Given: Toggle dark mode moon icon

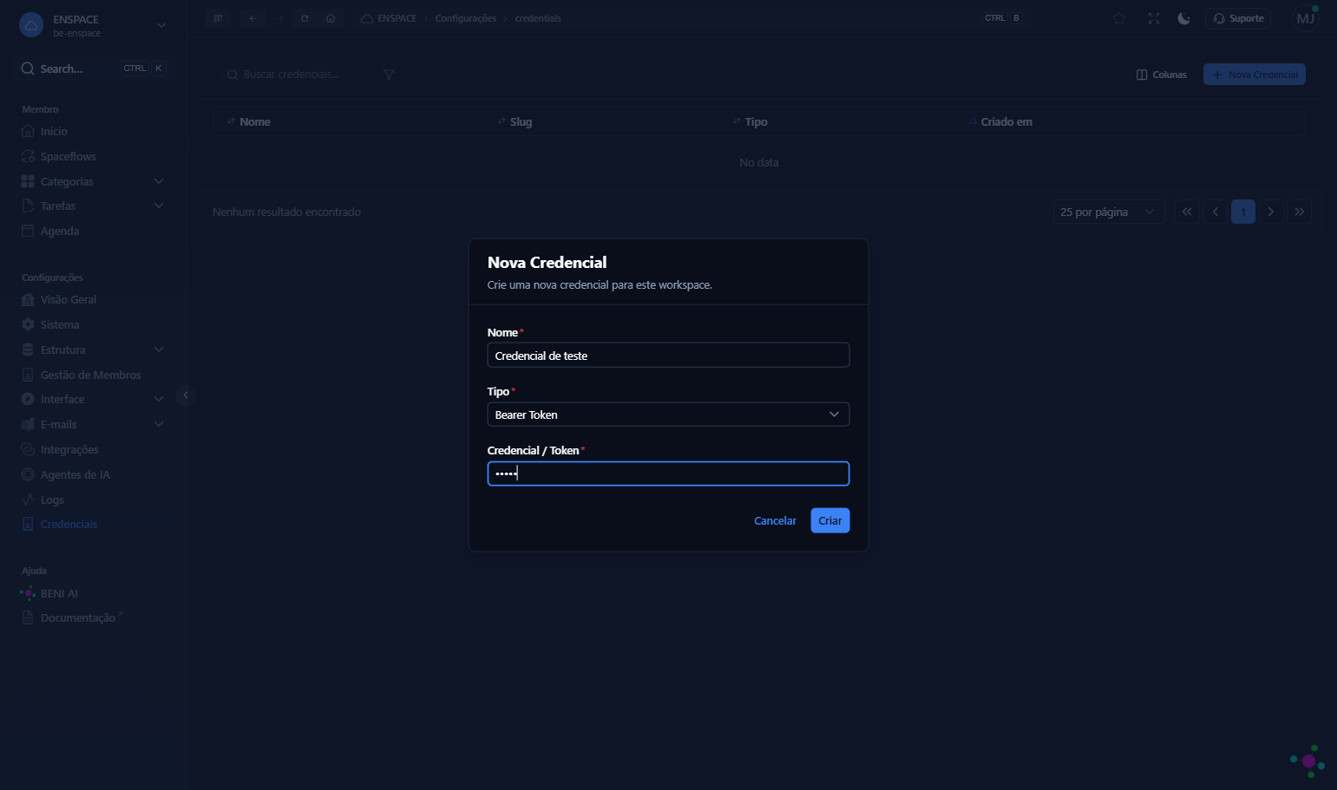Looking at the screenshot, I should [x=1184, y=18].
